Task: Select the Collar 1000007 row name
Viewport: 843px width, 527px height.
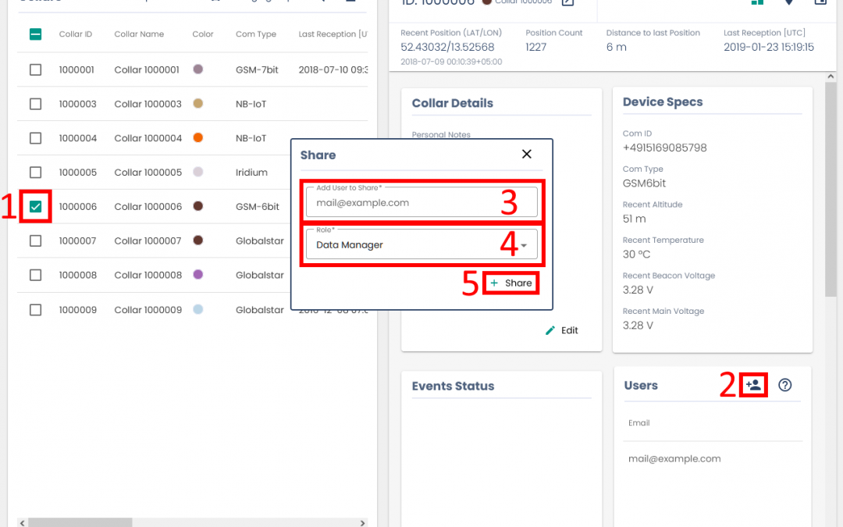Action: pos(148,241)
